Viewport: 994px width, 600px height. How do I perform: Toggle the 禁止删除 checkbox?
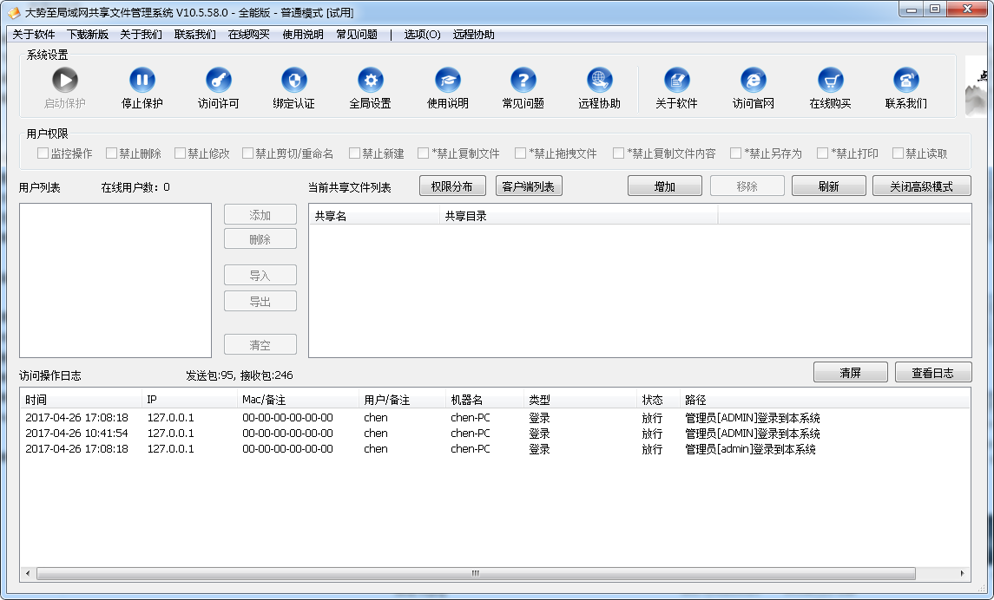[112, 153]
